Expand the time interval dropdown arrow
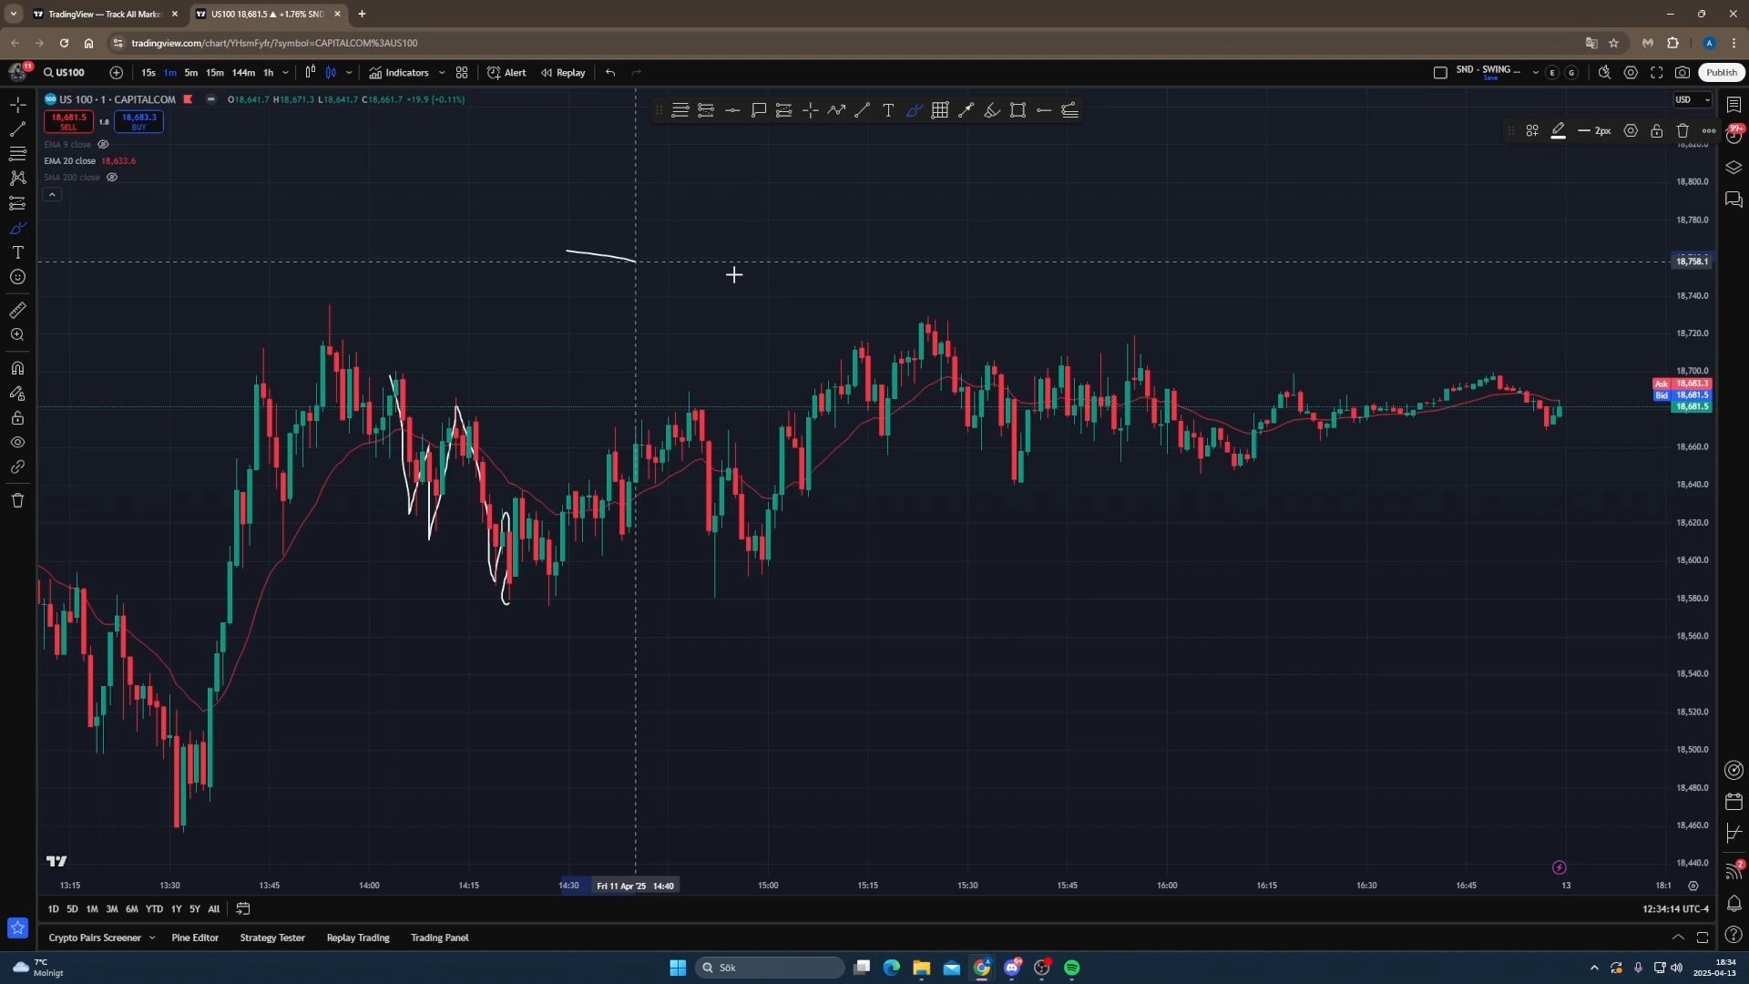Viewport: 1749px width, 984px height. click(285, 73)
